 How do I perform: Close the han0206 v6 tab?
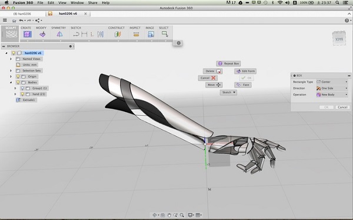pos(85,13)
